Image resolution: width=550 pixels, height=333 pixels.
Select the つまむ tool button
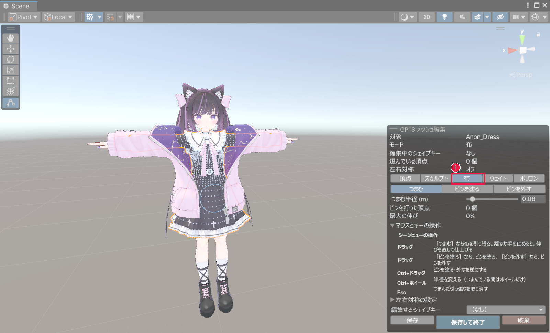(416, 189)
